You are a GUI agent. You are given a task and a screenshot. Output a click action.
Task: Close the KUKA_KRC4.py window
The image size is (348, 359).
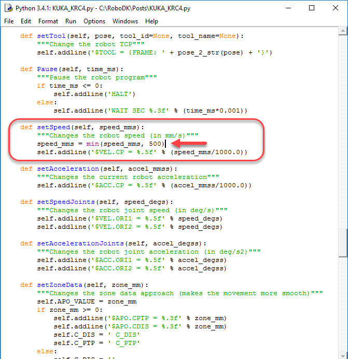(x=335, y=8)
